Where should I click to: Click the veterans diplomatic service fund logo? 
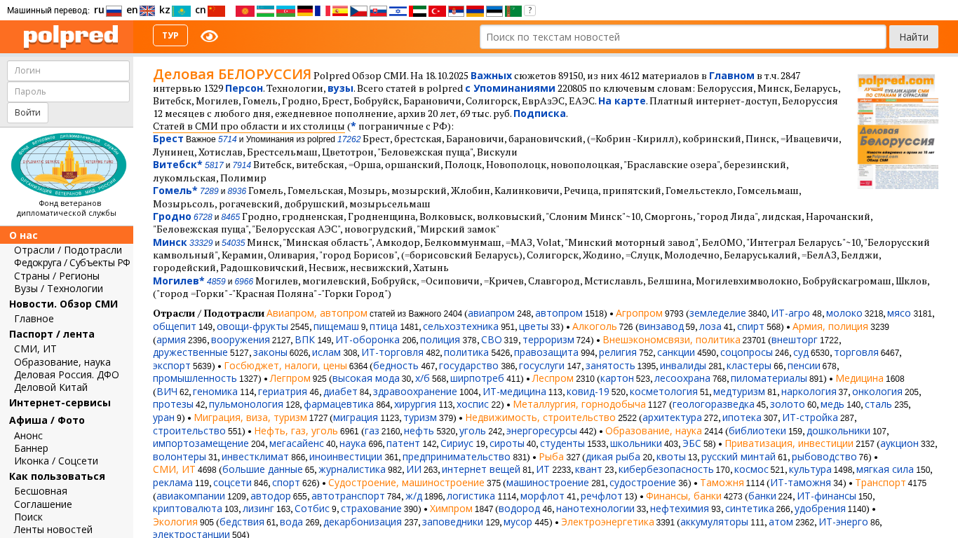coord(68,165)
